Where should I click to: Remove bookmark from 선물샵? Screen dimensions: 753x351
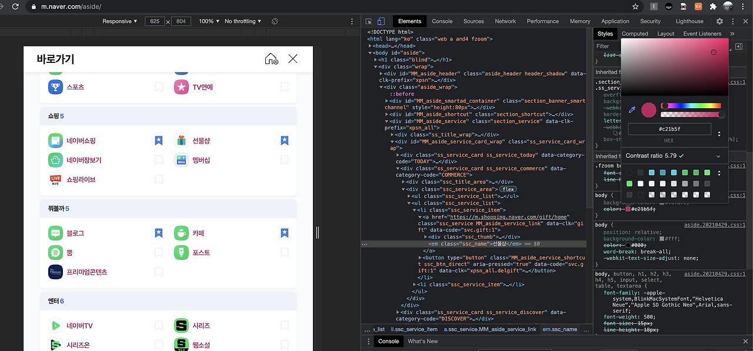(285, 141)
